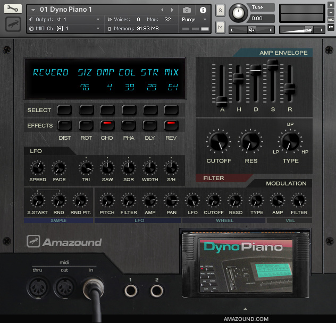Go to the previous instrument preset arrow

tap(162, 10)
